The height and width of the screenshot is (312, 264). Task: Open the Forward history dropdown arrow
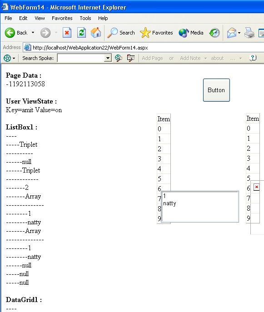56,33
